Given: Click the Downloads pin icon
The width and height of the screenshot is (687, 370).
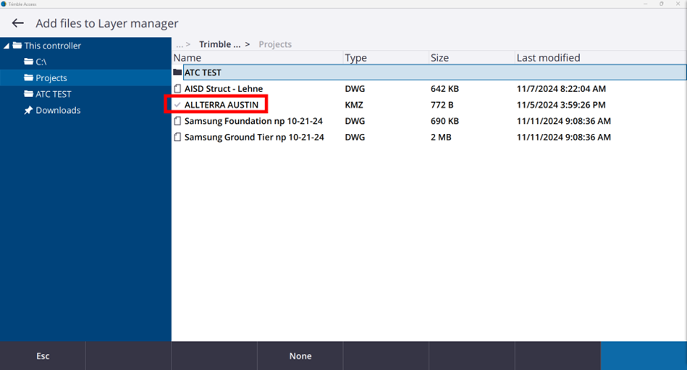Looking at the screenshot, I should click(x=28, y=110).
